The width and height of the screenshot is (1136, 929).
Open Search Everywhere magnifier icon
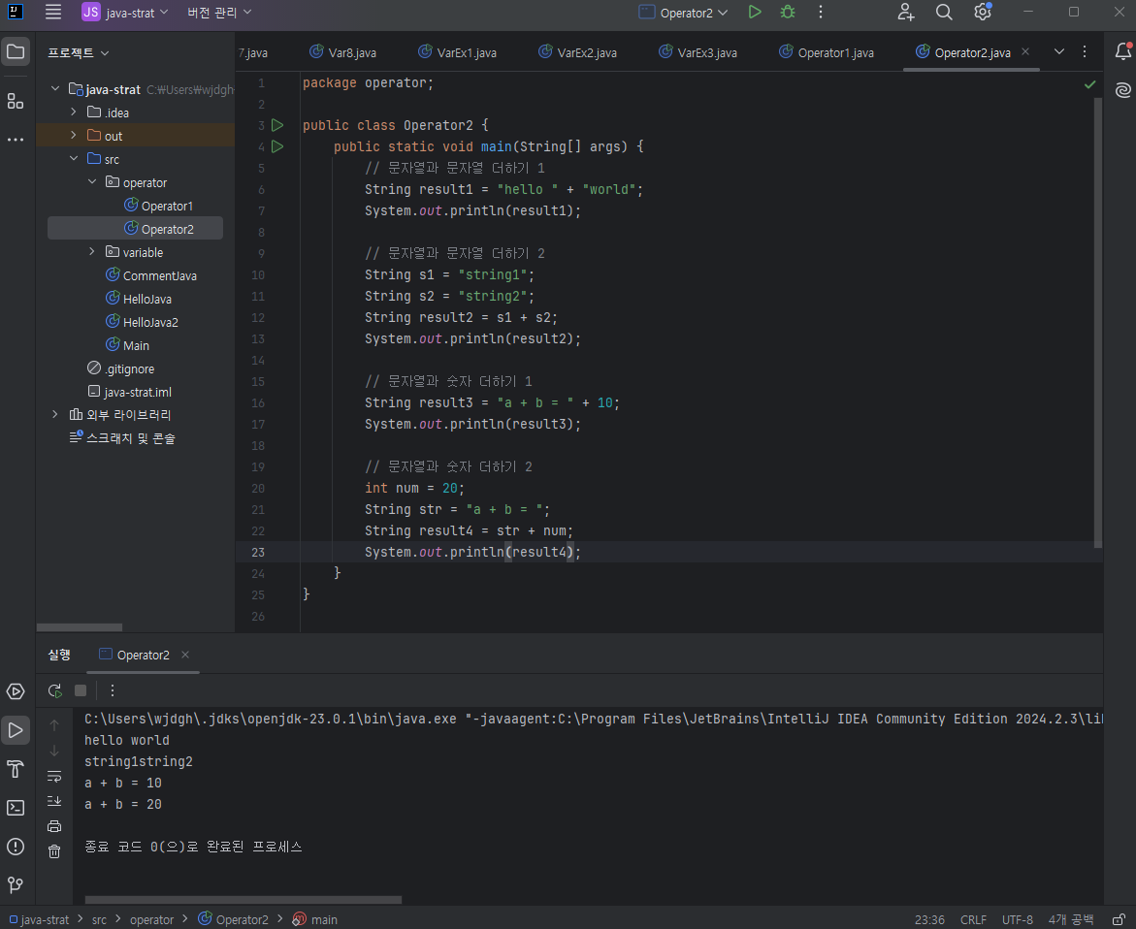tap(943, 12)
